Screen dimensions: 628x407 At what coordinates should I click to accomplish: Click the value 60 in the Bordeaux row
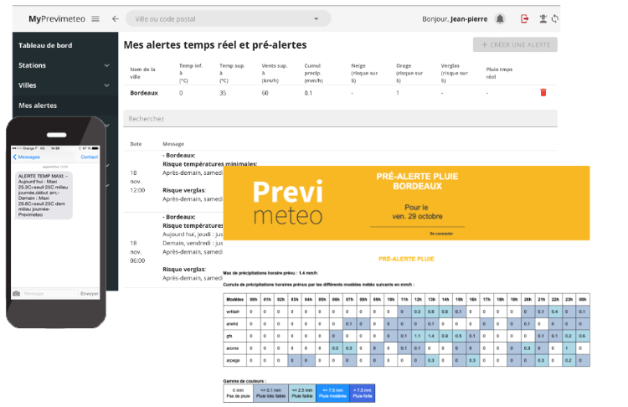[265, 93]
